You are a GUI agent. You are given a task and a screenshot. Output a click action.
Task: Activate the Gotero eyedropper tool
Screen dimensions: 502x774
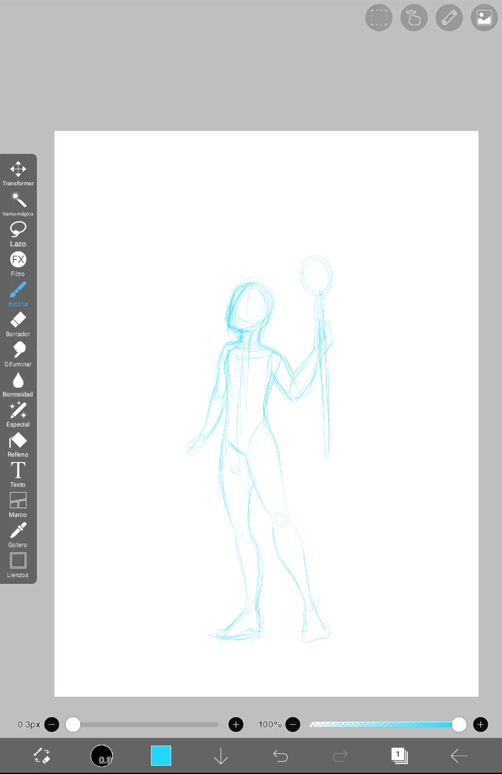tap(18, 536)
